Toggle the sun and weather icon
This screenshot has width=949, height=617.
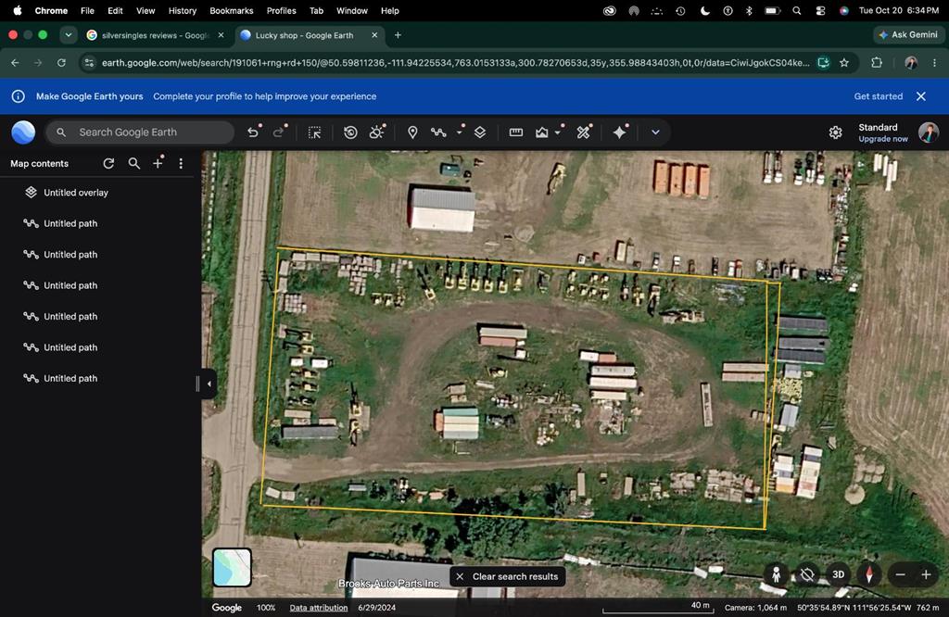[x=376, y=132]
